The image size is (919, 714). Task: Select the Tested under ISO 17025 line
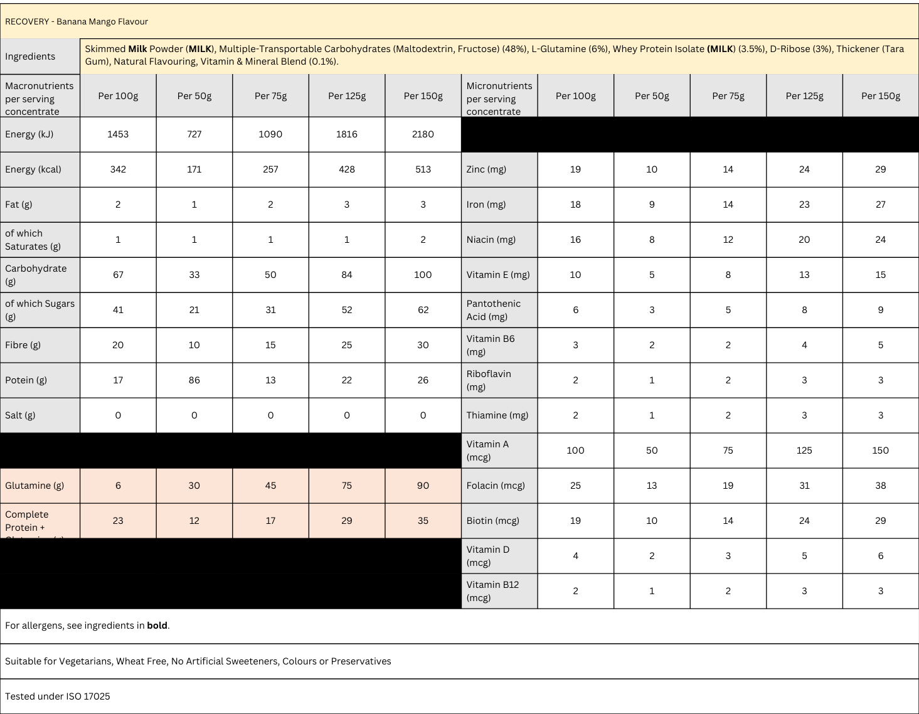(58, 696)
